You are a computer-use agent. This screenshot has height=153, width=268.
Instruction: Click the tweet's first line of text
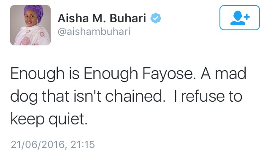[128, 74]
